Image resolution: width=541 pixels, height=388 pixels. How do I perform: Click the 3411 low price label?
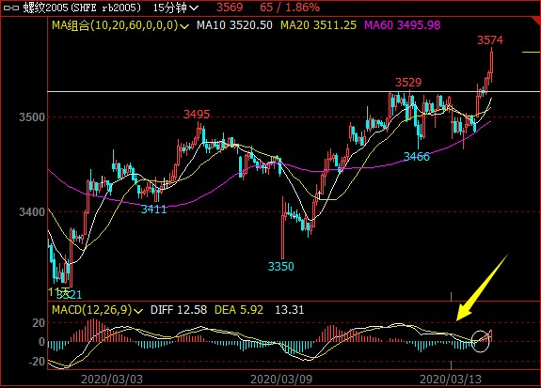click(x=154, y=210)
